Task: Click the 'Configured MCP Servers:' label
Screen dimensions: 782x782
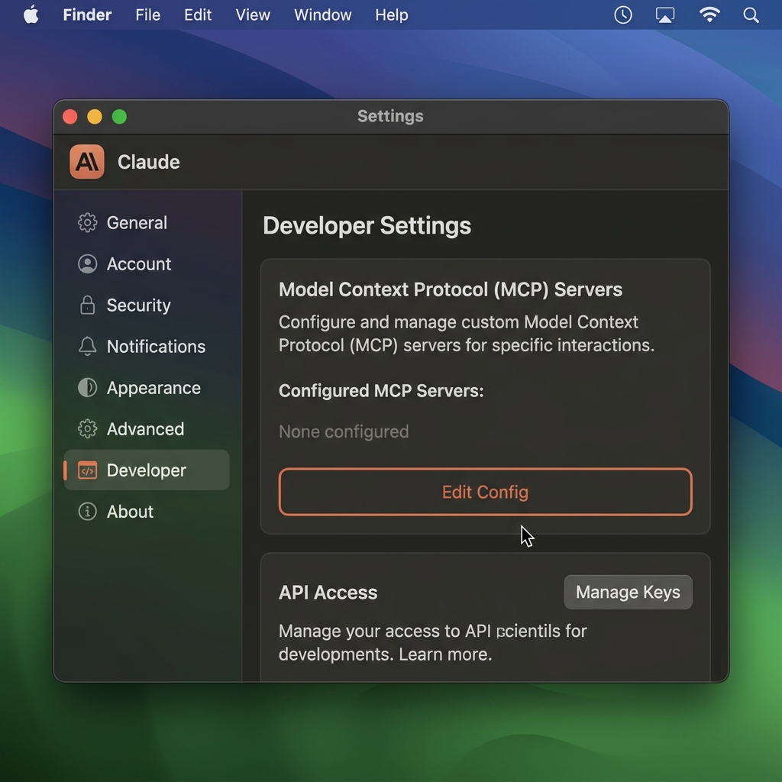Action: click(x=381, y=390)
